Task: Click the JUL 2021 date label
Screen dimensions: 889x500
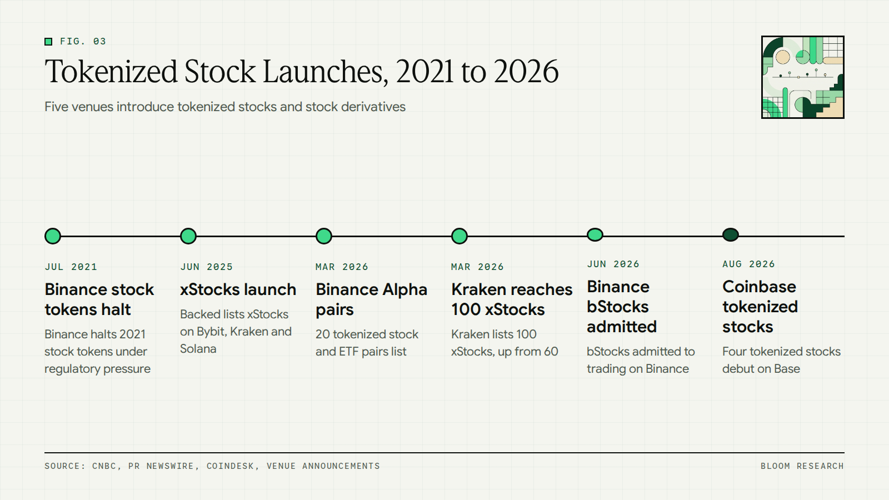Action: pos(71,267)
